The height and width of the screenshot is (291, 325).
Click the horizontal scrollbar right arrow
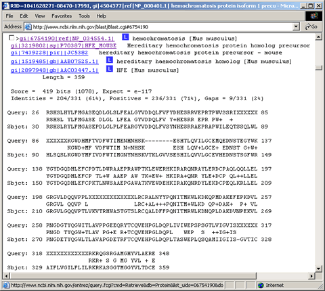(x=311, y=275)
